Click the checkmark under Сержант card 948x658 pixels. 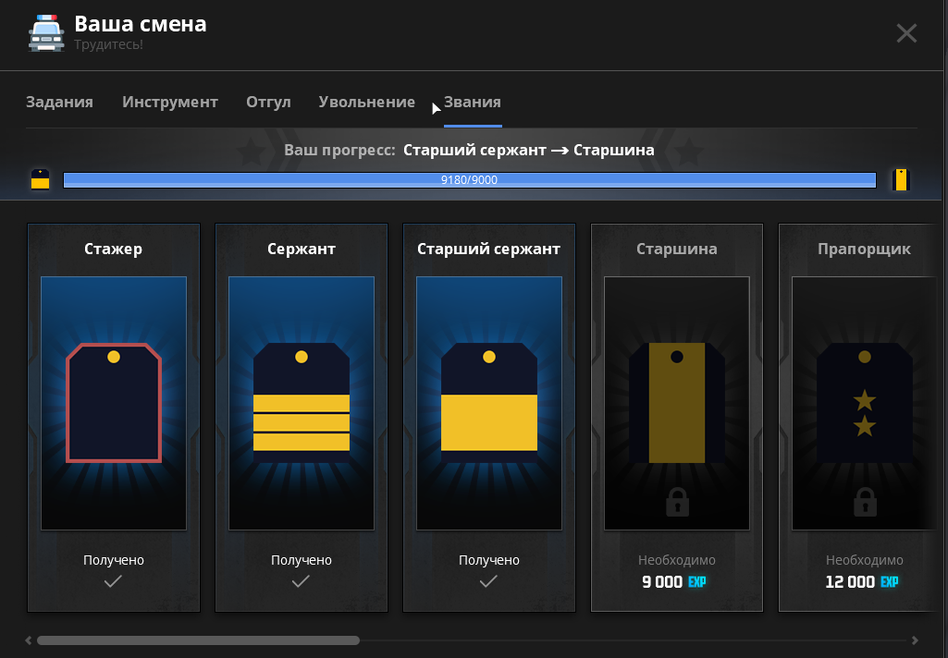(x=301, y=581)
